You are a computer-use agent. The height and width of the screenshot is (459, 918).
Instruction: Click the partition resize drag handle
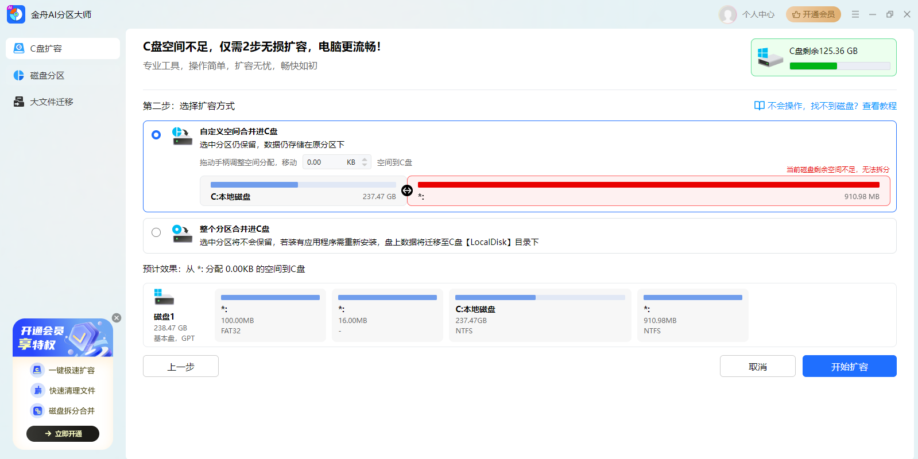(x=407, y=190)
